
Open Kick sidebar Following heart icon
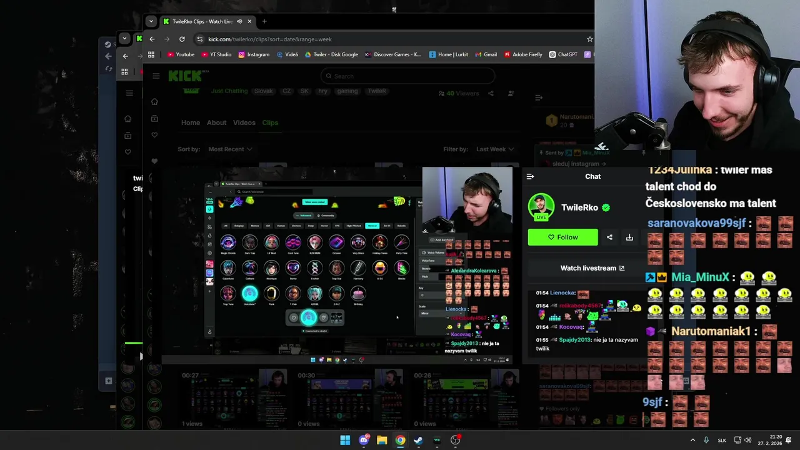click(x=154, y=135)
